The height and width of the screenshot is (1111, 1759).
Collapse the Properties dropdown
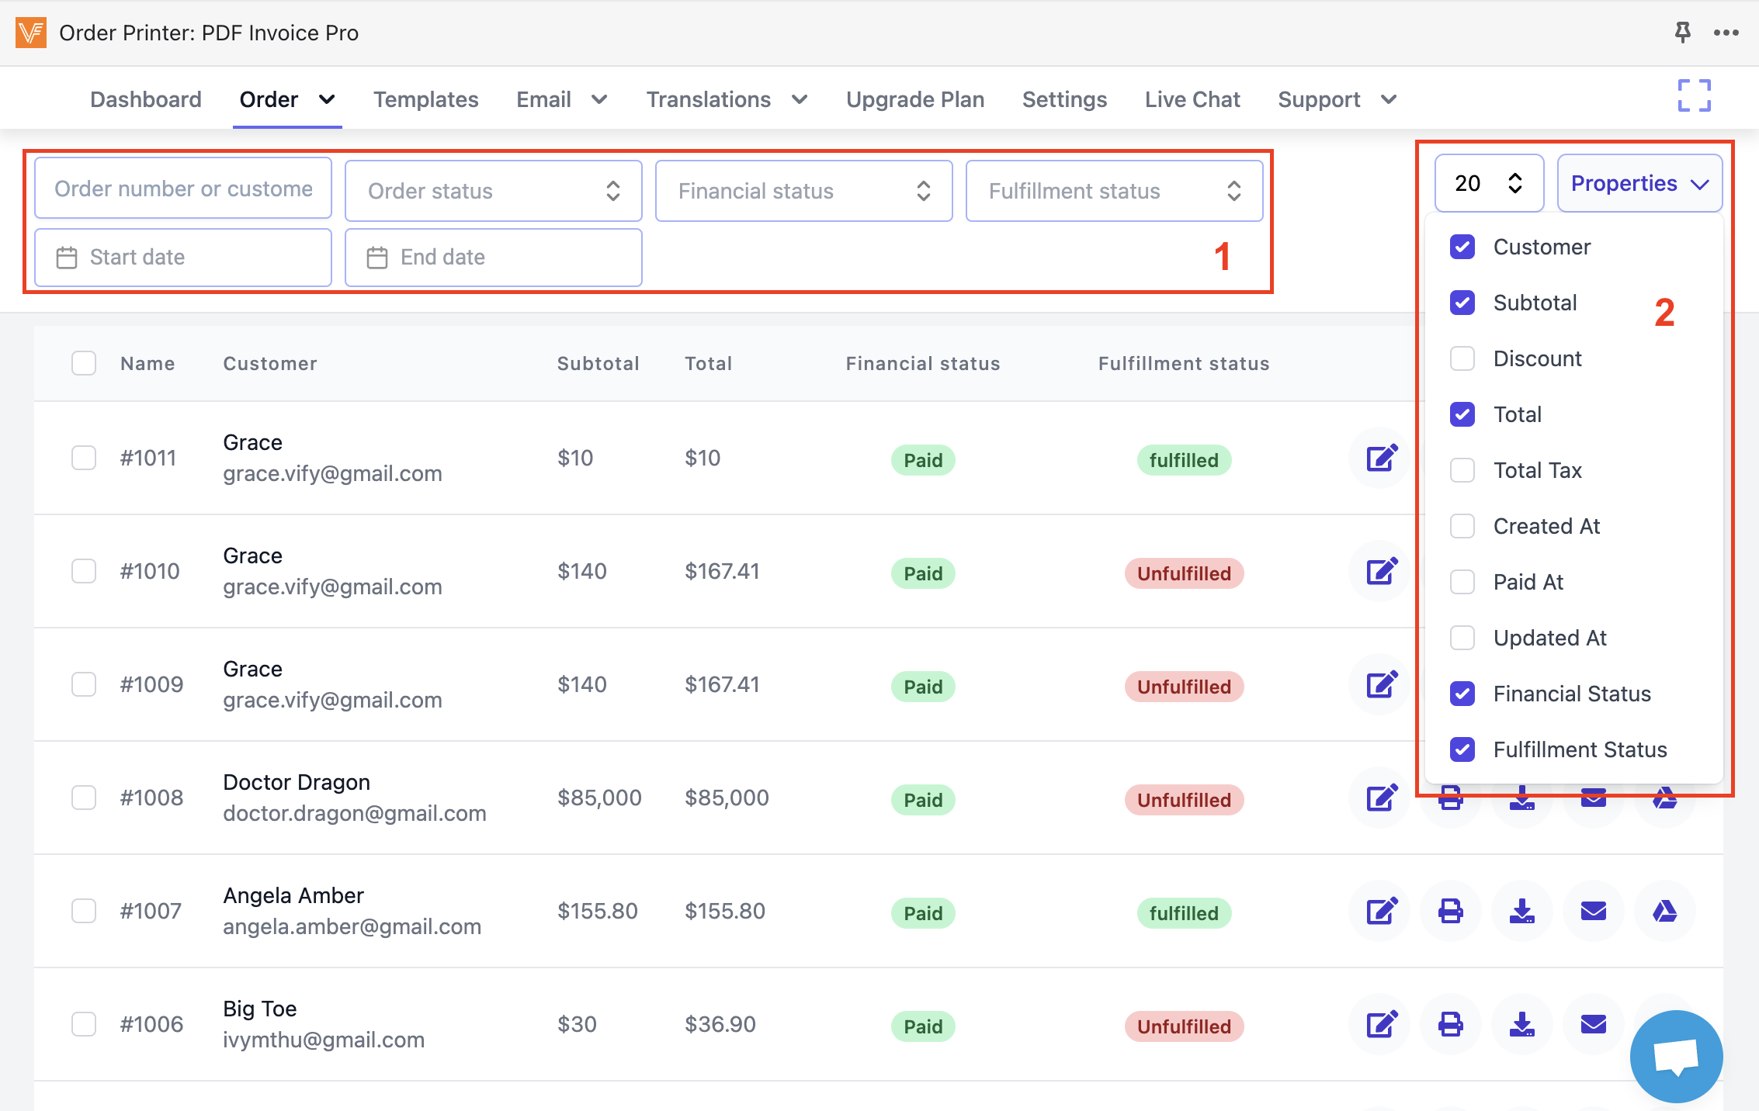[x=1639, y=184]
